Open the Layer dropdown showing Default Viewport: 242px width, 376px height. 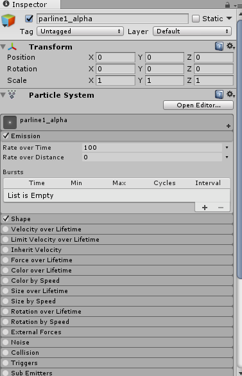point(192,31)
